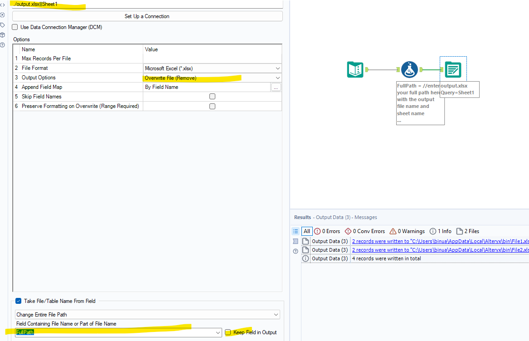Show messages list view in Results

coord(296,231)
